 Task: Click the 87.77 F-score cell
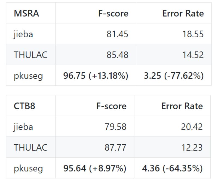[115, 147]
